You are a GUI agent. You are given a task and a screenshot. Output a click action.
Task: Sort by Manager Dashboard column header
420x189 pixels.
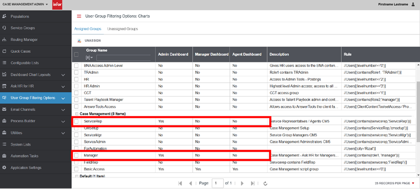[x=212, y=54]
